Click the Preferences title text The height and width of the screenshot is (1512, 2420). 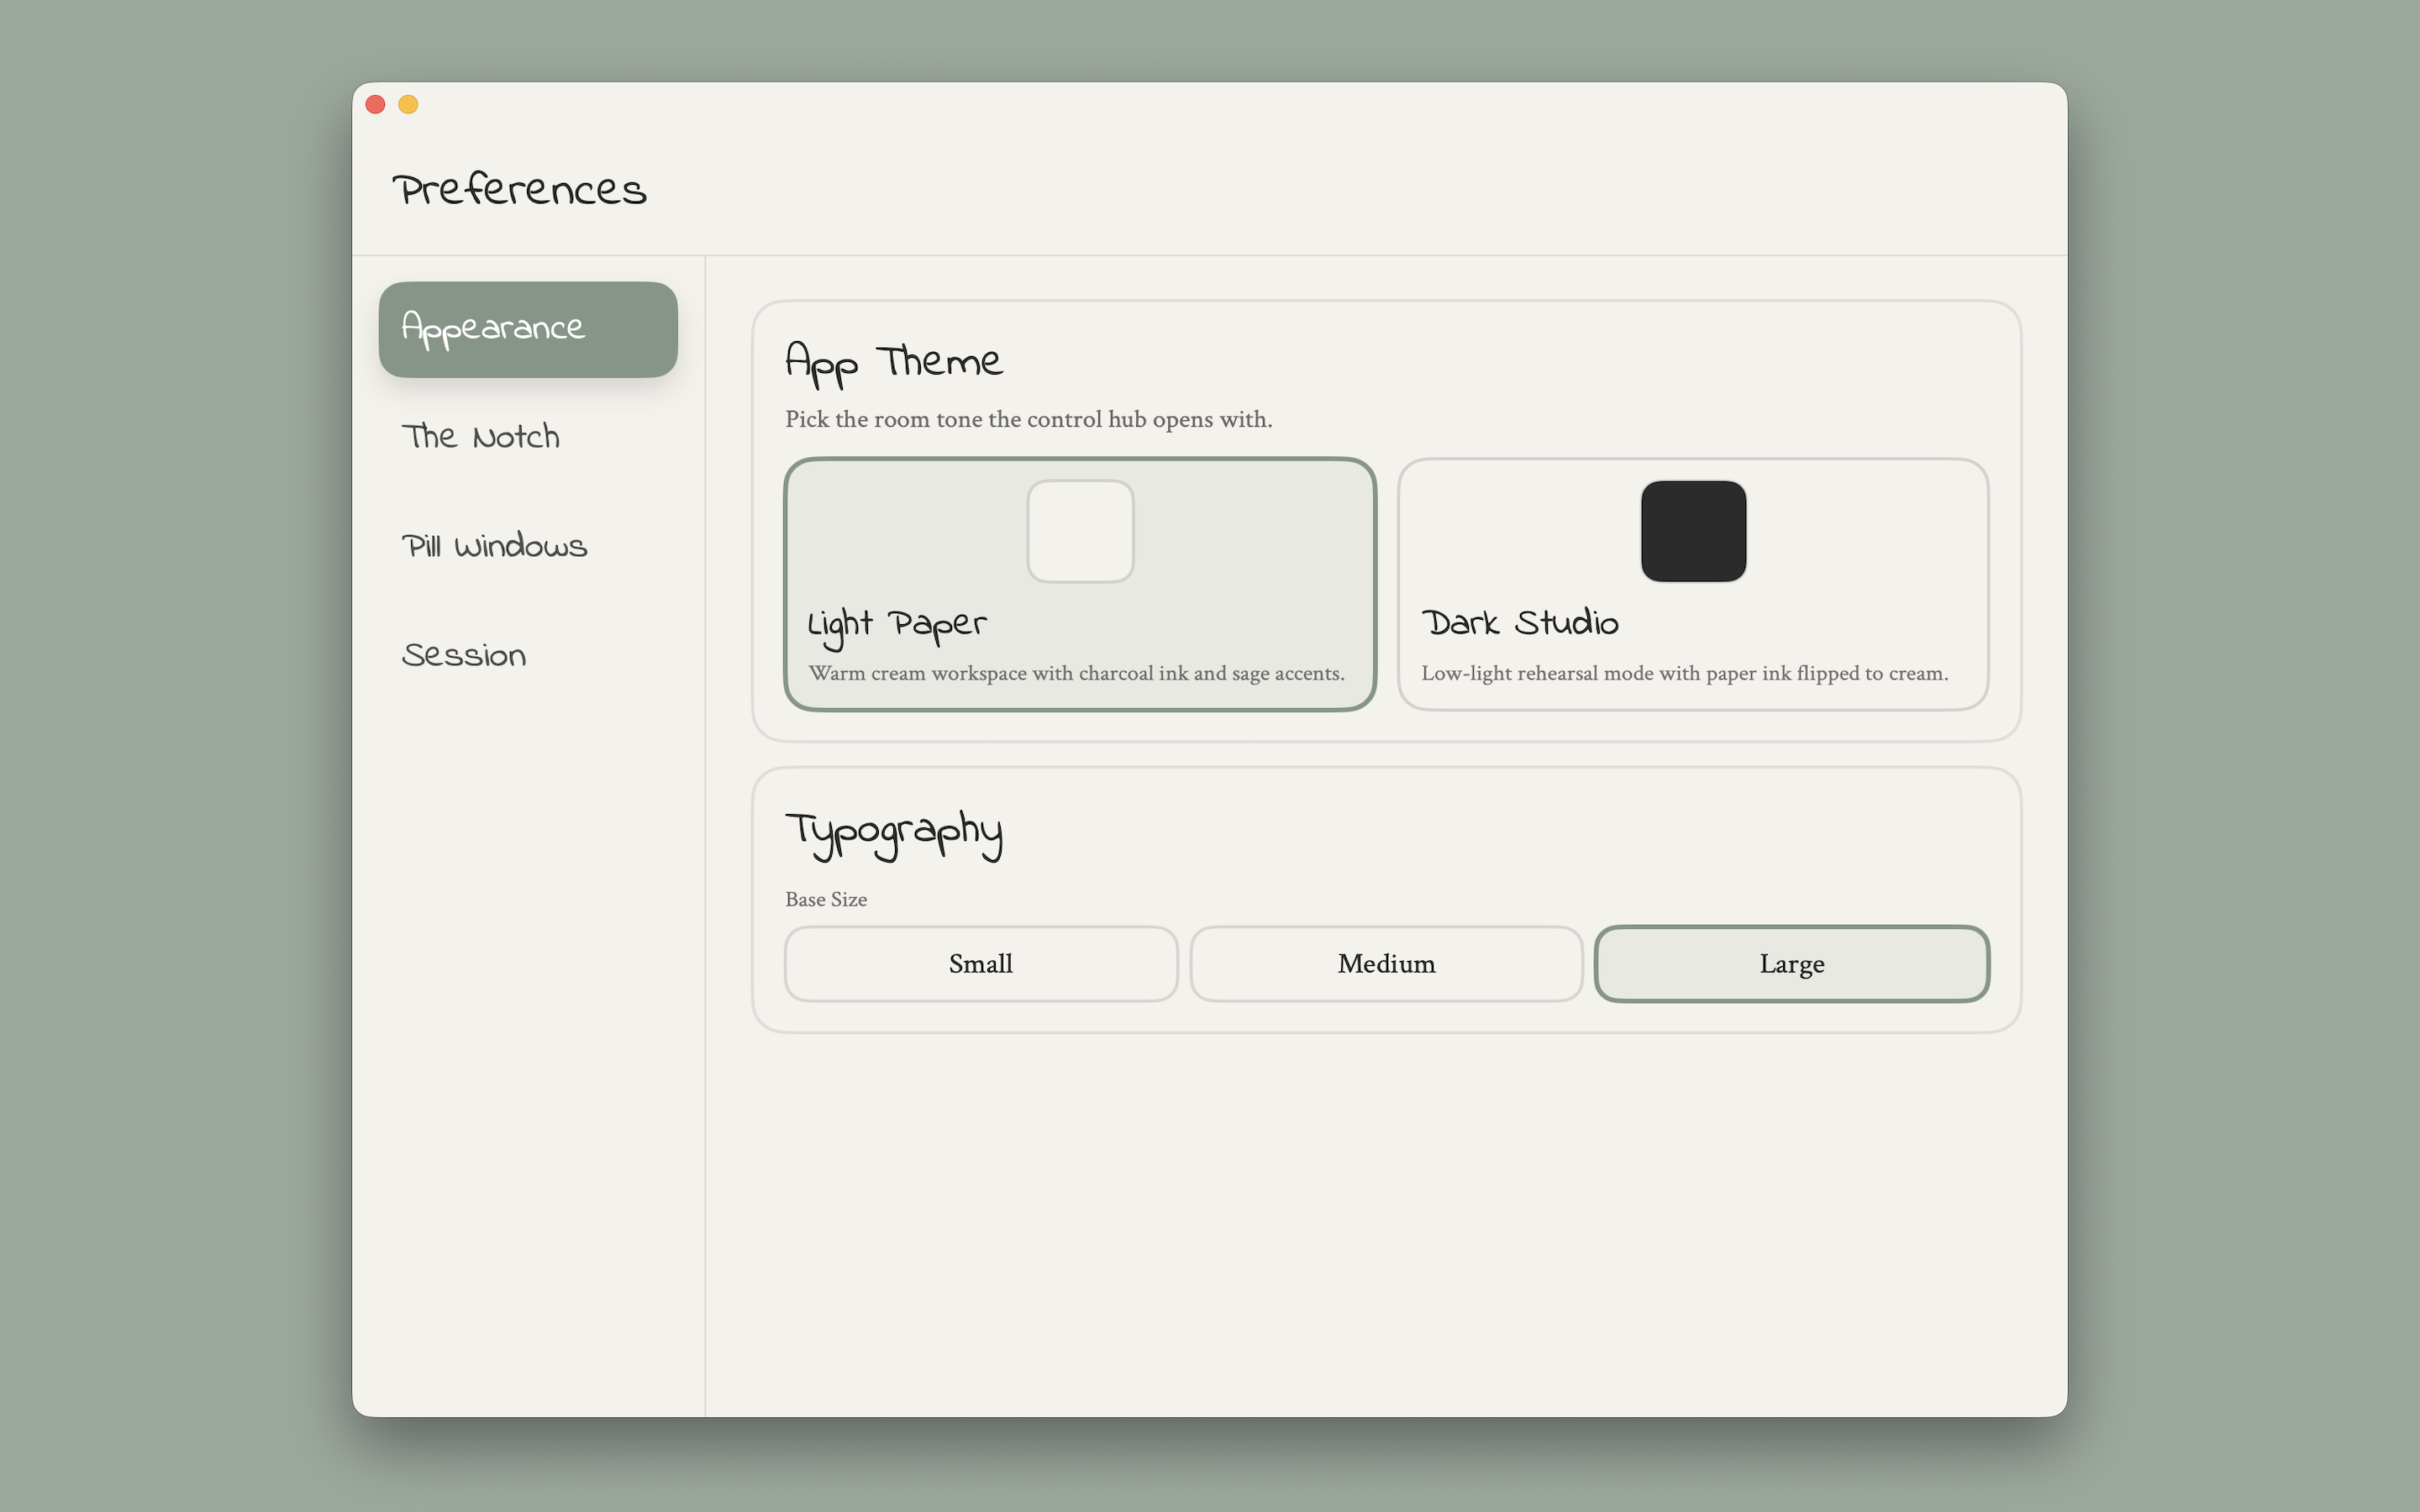[520, 189]
